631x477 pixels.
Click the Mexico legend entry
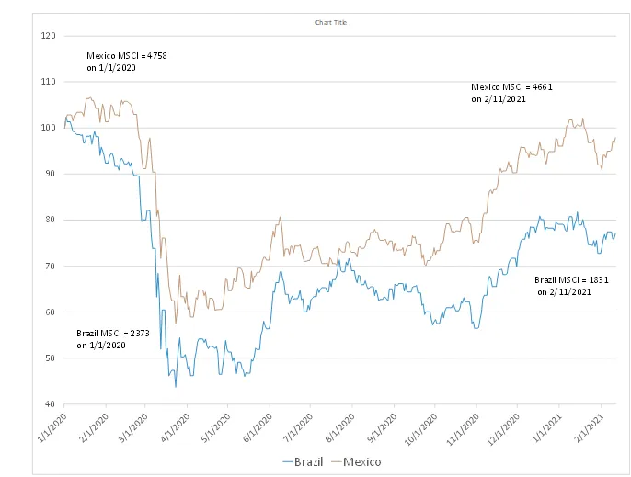pyautogui.click(x=356, y=461)
